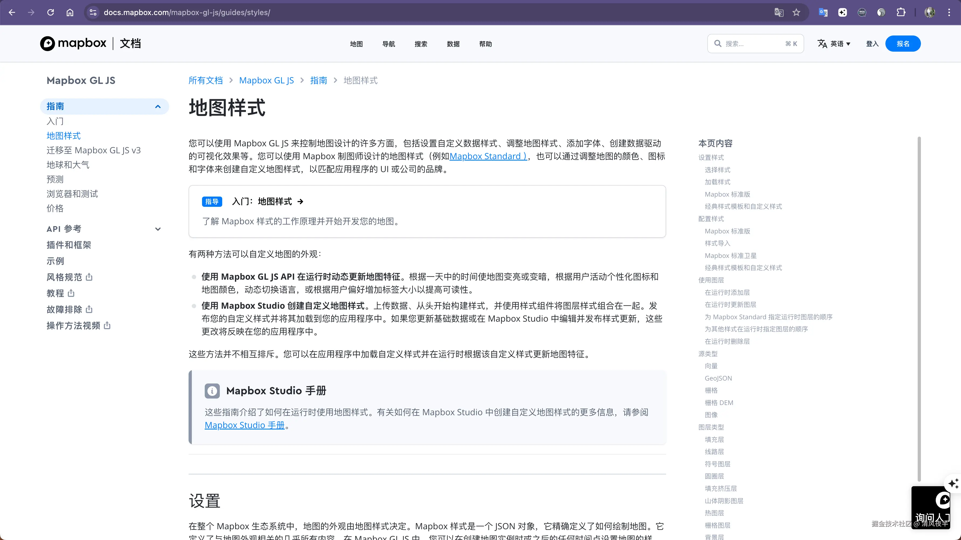Collapse the 指南 sidebar section
Screen dimensions: 961x540
(158, 107)
